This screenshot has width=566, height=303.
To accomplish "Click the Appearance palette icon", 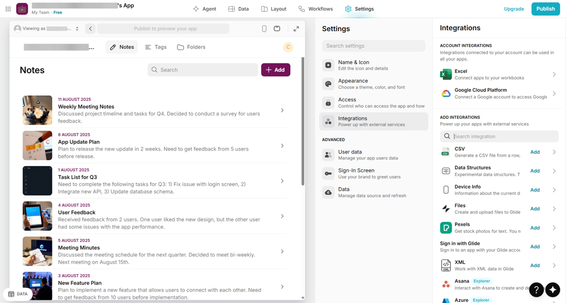I will coord(328,84).
